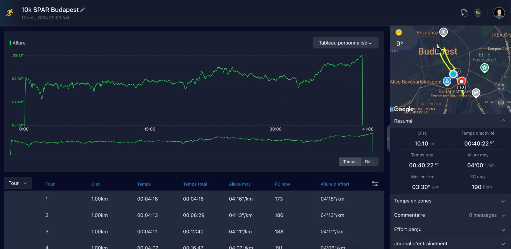Click the Allure d'effort column header

pos(335,184)
